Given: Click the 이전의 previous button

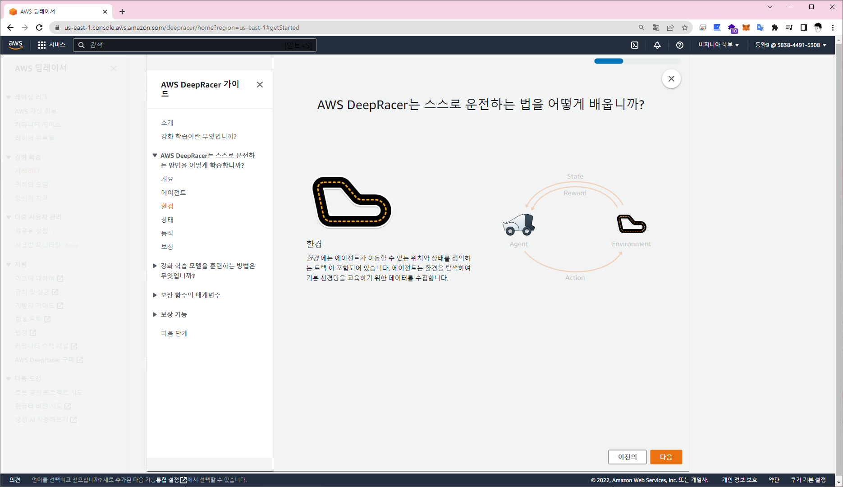Looking at the screenshot, I should click(x=628, y=457).
